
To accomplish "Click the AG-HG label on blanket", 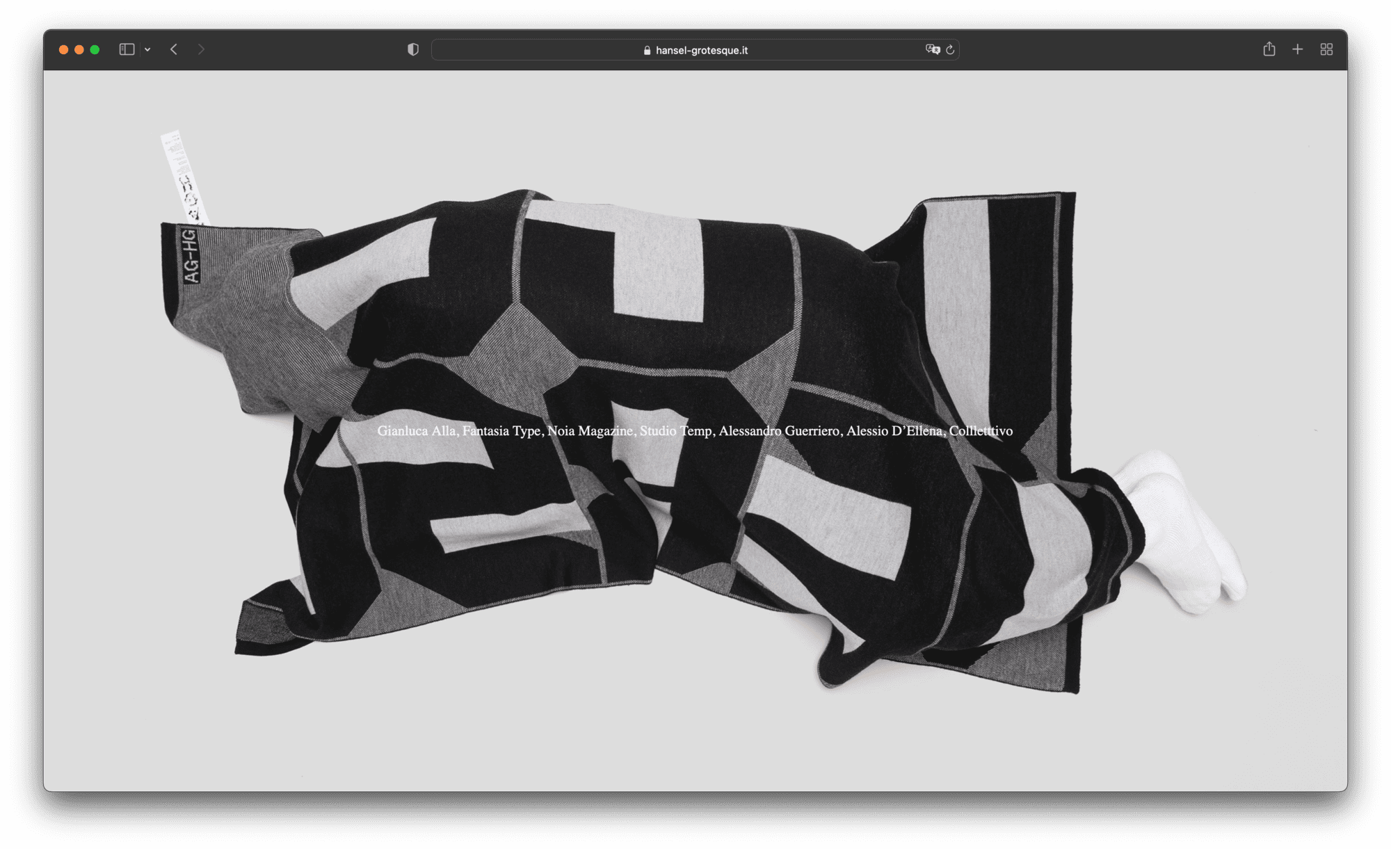I will tap(190, 256).
